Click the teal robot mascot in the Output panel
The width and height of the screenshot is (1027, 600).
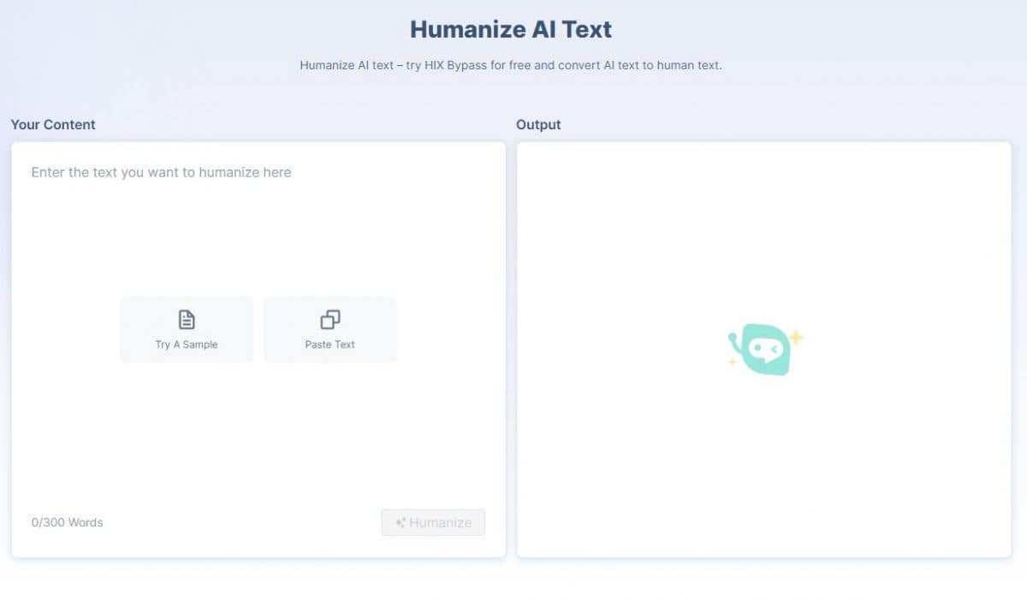click(764, 347)
